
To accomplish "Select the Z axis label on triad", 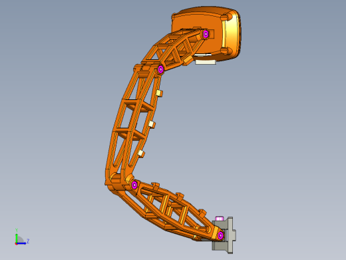I will [x=28, y=241].
